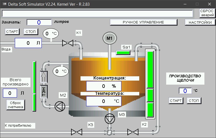Click the Вода label
The height and width of the screenshot is (138, 216).
click(6, 49)
